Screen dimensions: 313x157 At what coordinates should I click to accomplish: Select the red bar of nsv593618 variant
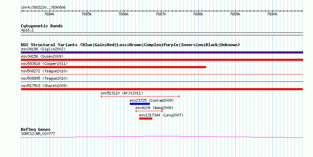113,67
